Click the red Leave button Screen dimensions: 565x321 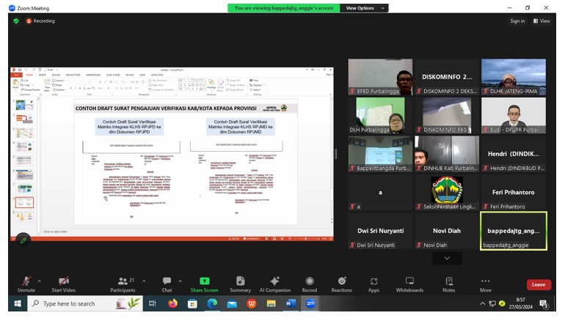538,284
